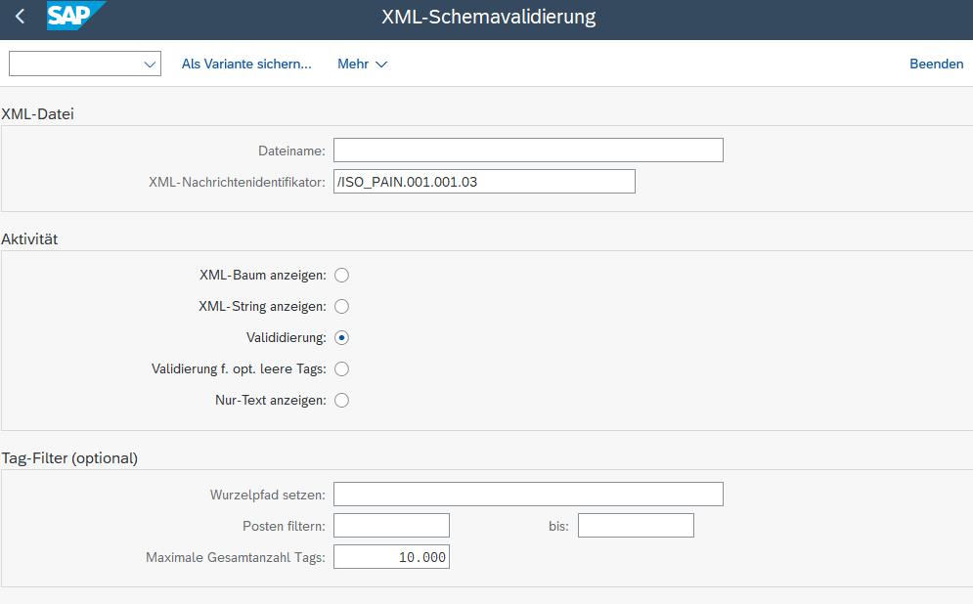Click the XML-Schemavalidierung page title
973x604 pixels.
488,17
